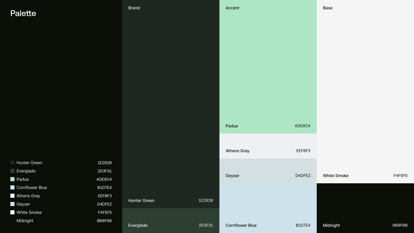Click the Brand column label
Viewport: 414px width, 233px height.
(134, 8)
